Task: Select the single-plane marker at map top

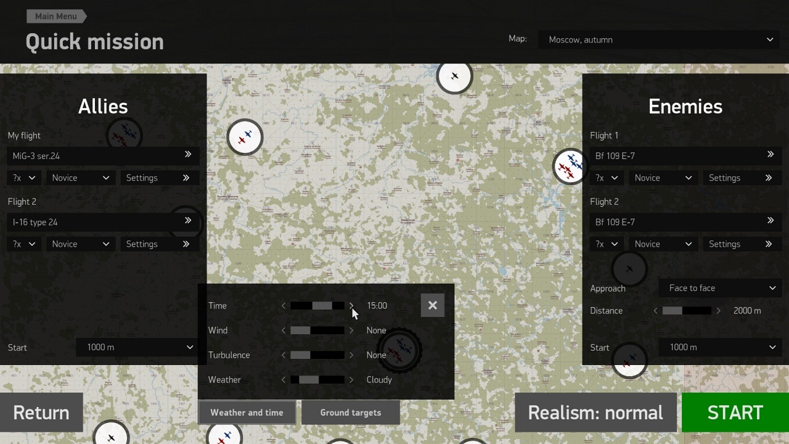Action: click(x=454, y=76)
